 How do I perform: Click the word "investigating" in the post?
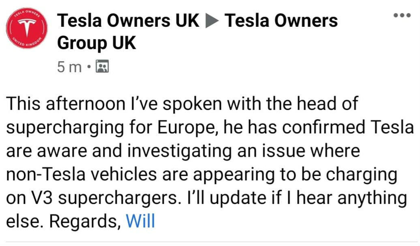tap(180, 151)
